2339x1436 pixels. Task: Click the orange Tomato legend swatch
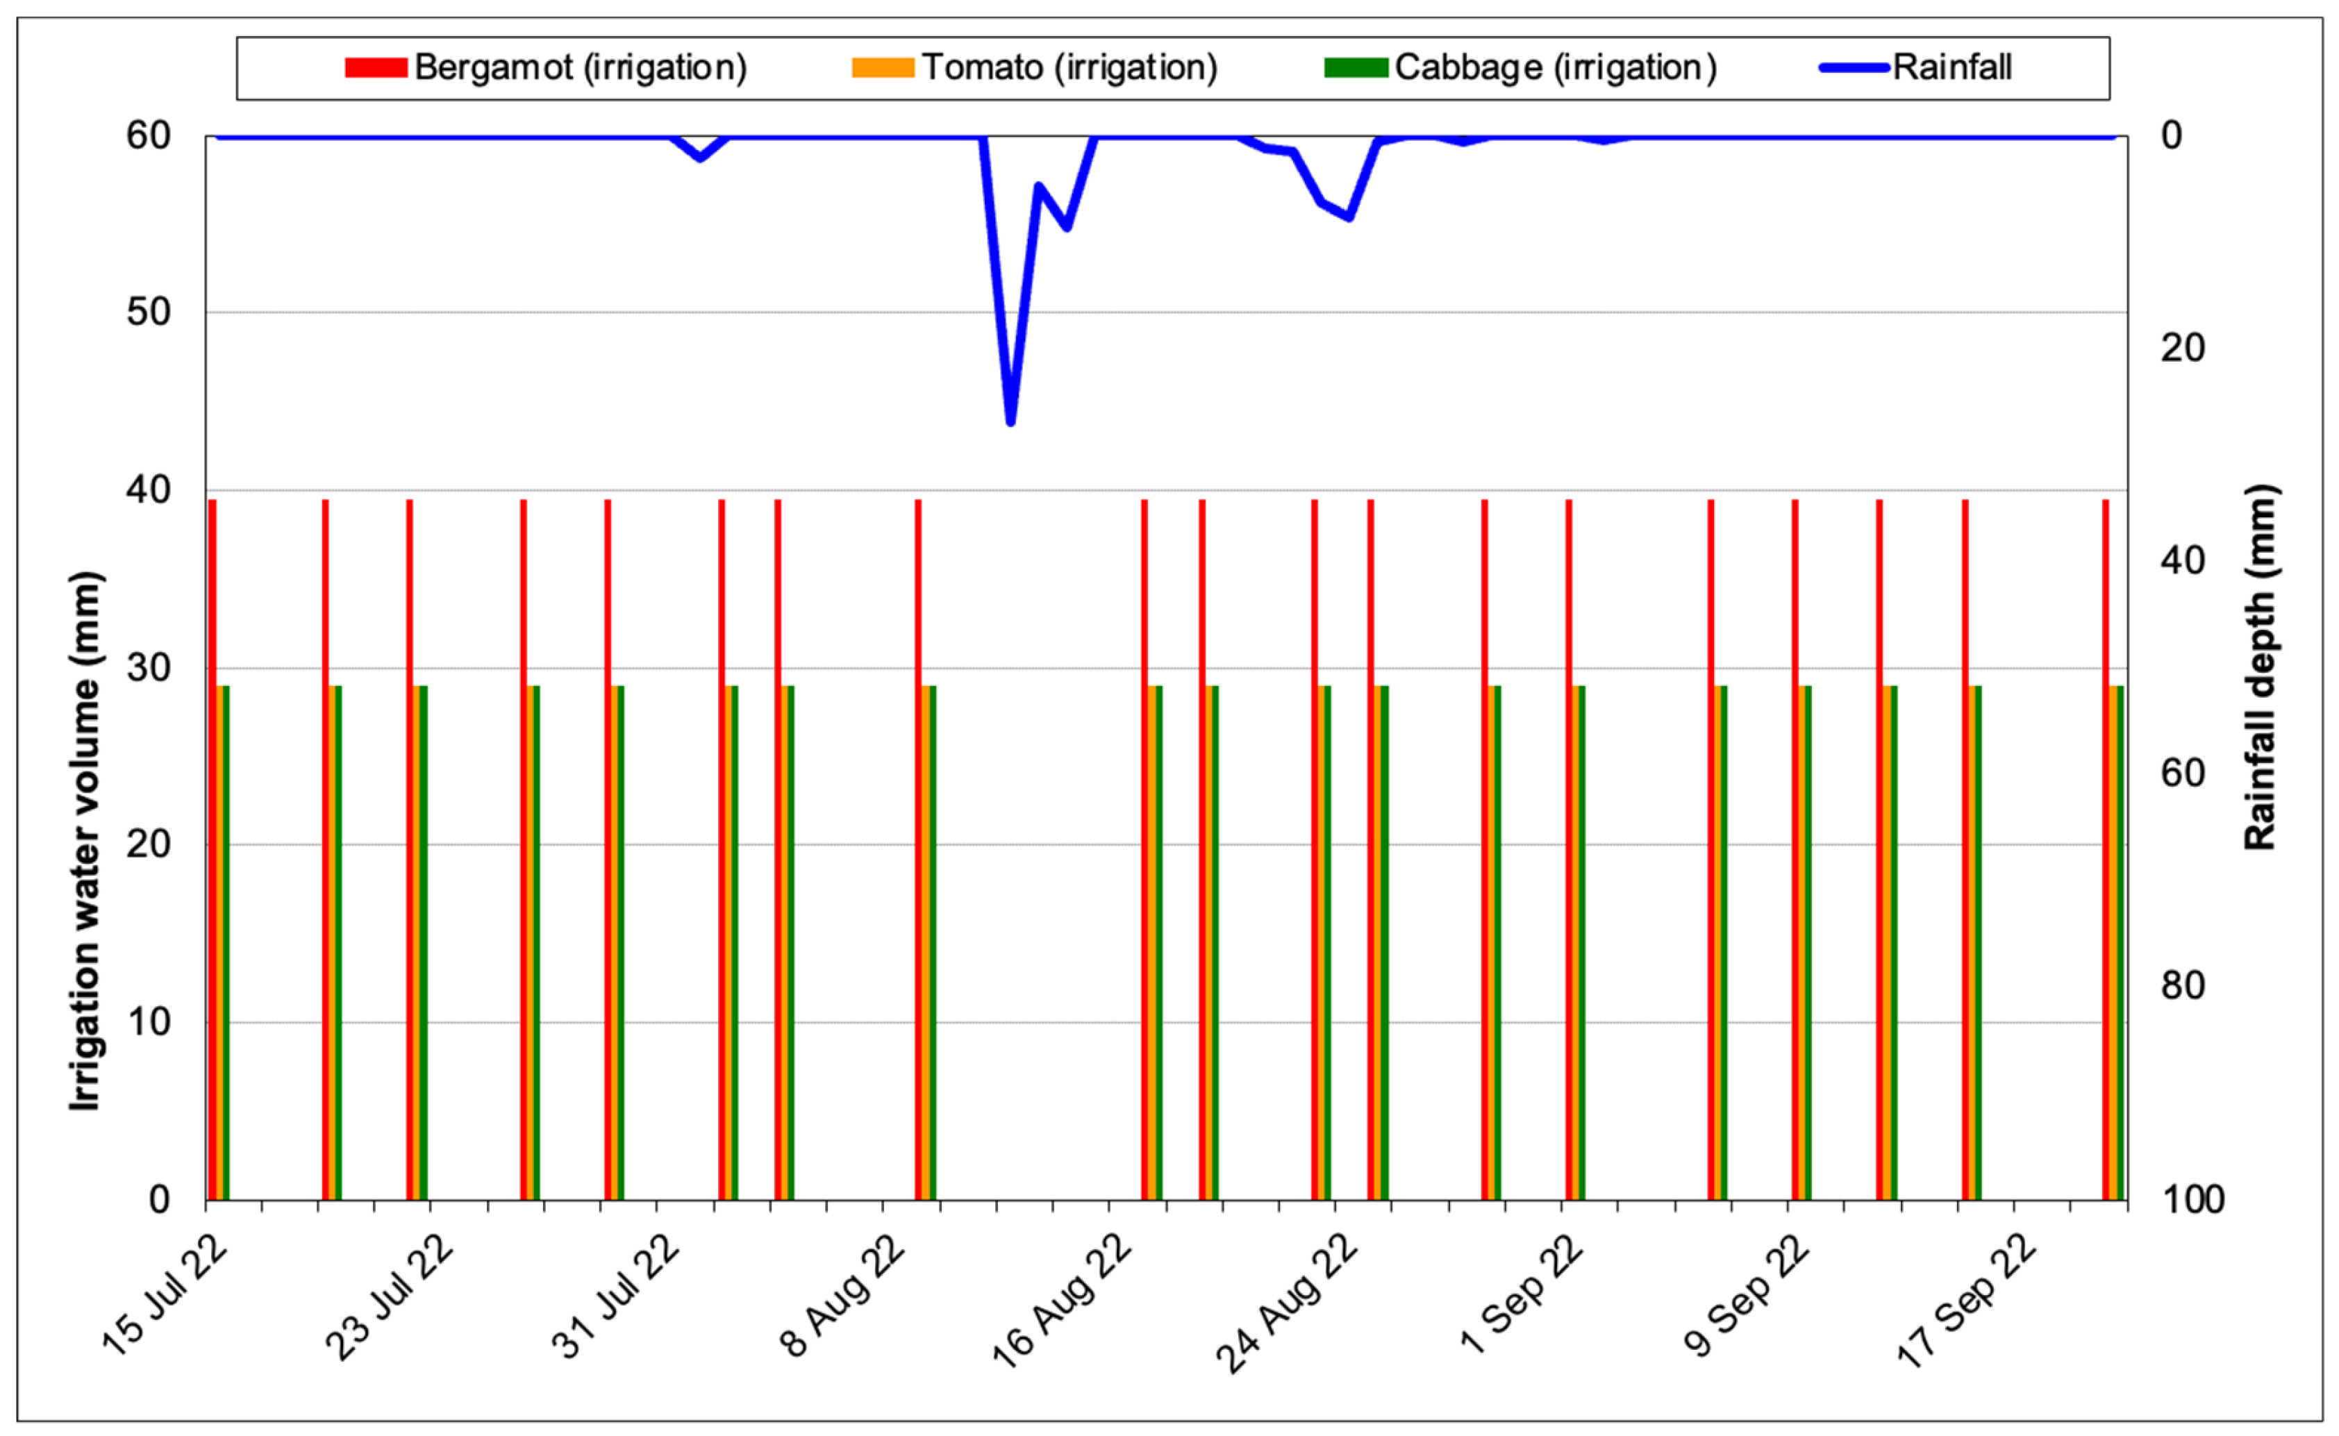[883, 67]
